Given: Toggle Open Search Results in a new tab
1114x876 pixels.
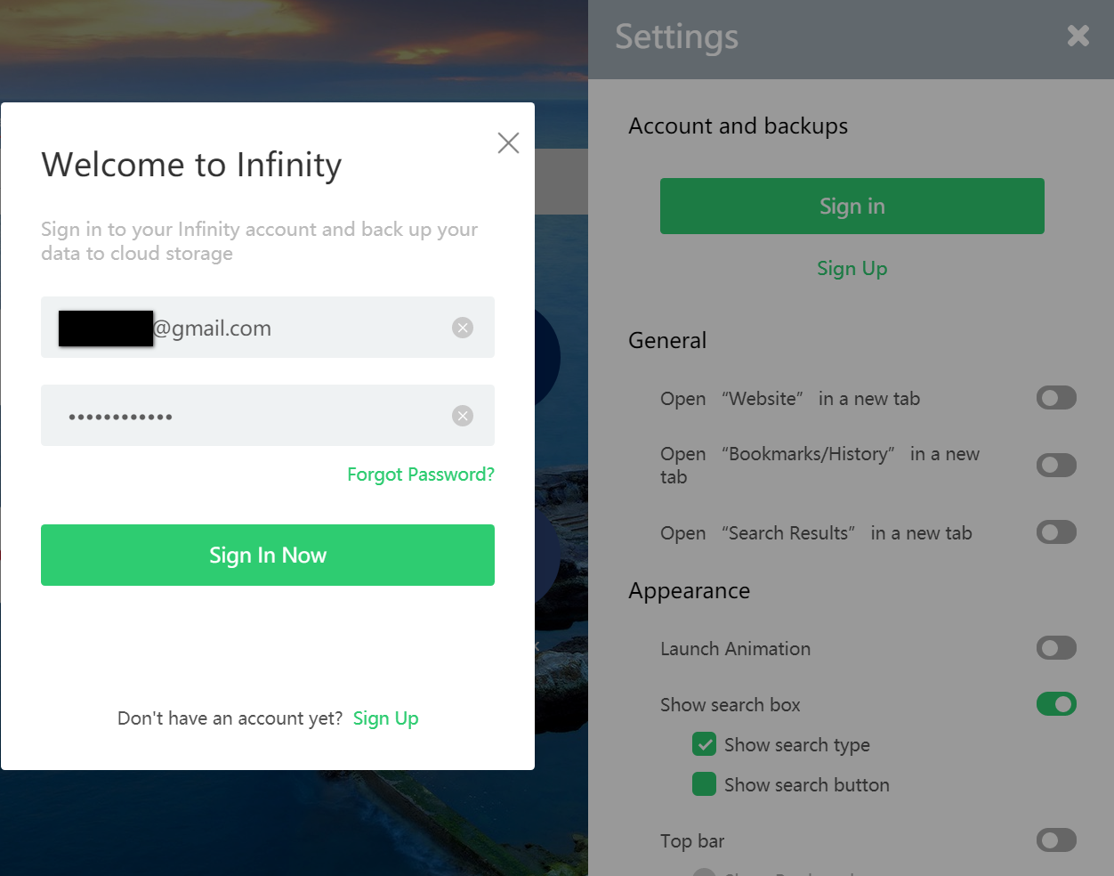Looking at the screenshot, I should (1056, 532).
